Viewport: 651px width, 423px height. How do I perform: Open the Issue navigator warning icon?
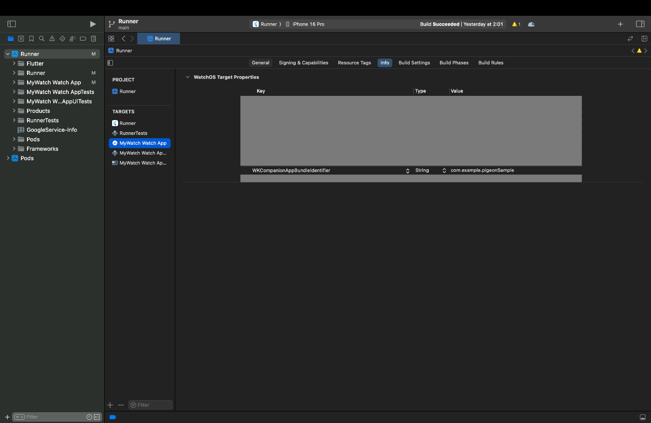click(x=52, y=39)
